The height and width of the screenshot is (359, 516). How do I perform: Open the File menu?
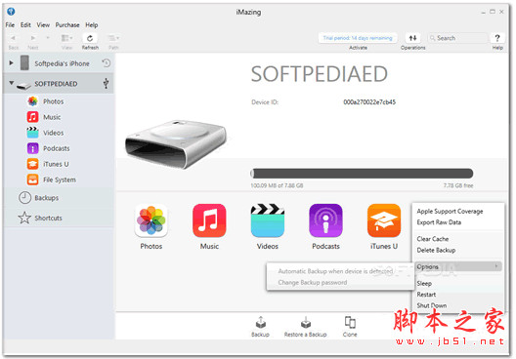(10, 25)
